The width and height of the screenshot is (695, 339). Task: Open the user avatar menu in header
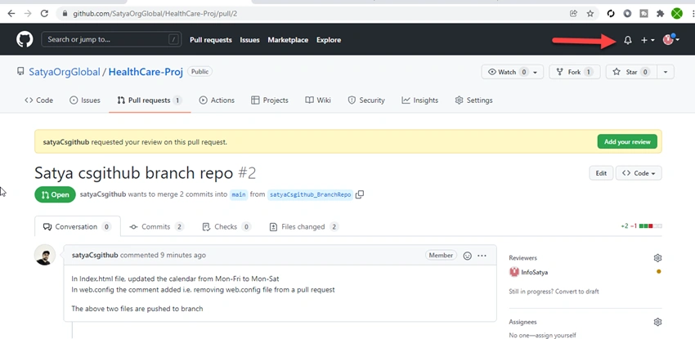click(x=670, y=39)
